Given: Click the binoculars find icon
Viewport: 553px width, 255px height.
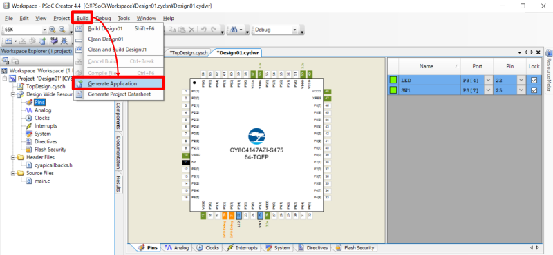Looking at the screenshot, I should tap(234, 30).
